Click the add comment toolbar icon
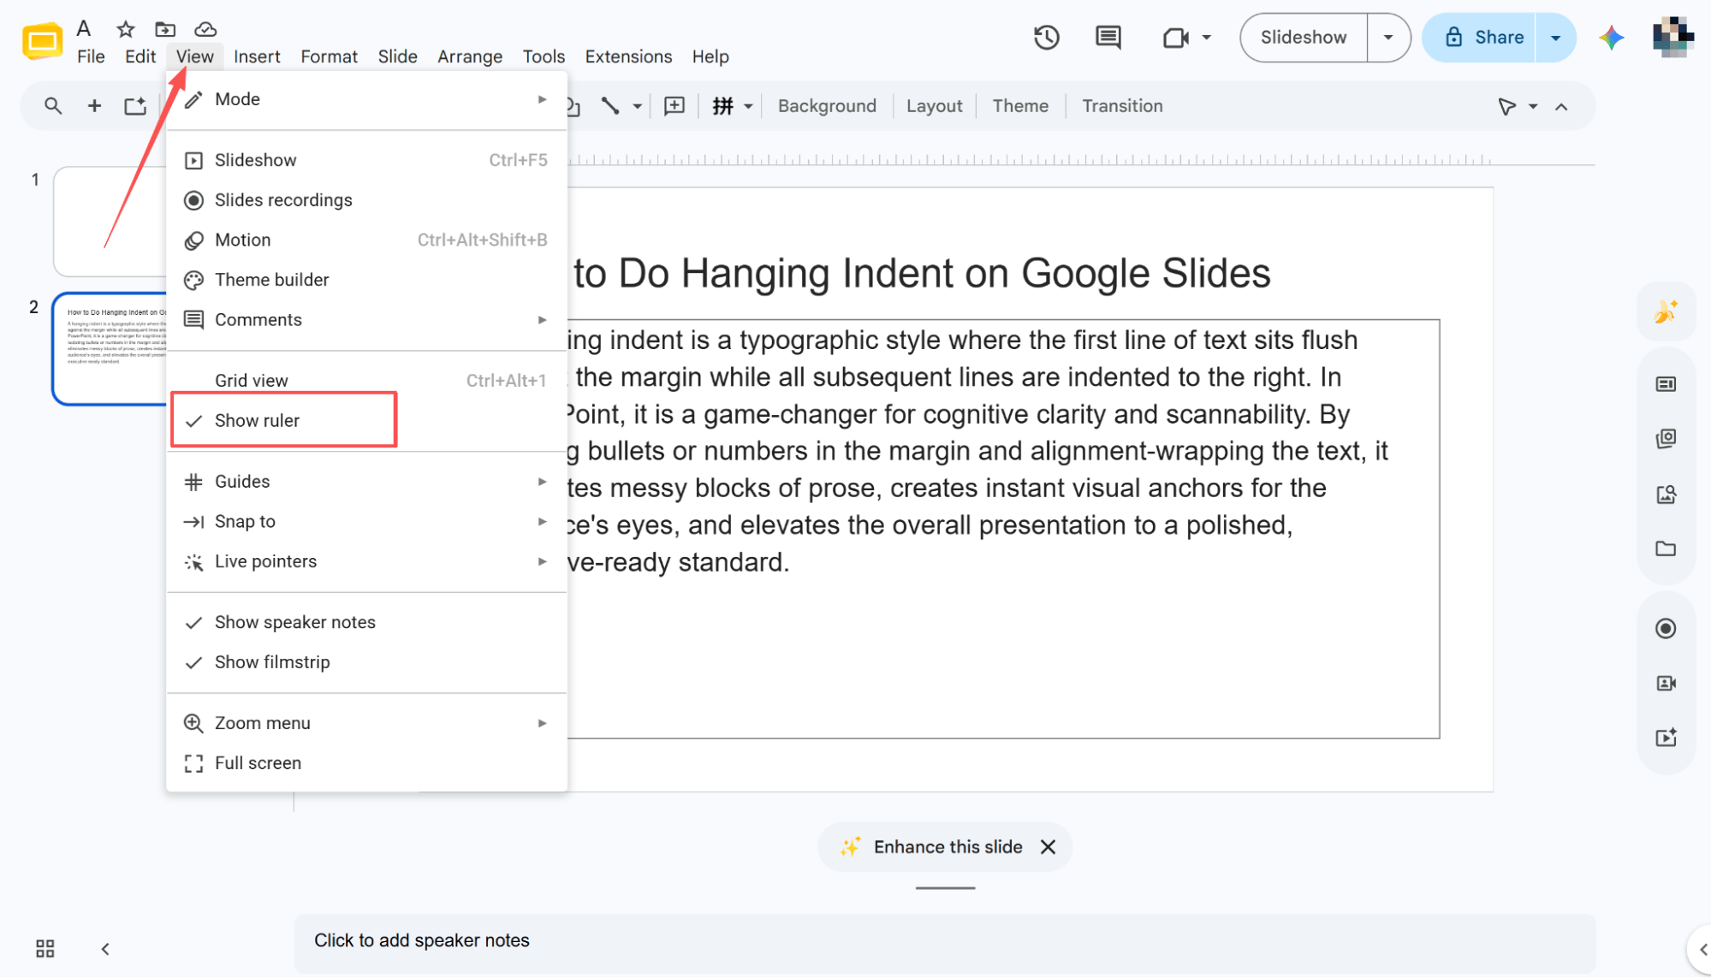Viewport: 1711px width, 978px height. [674, 106]
